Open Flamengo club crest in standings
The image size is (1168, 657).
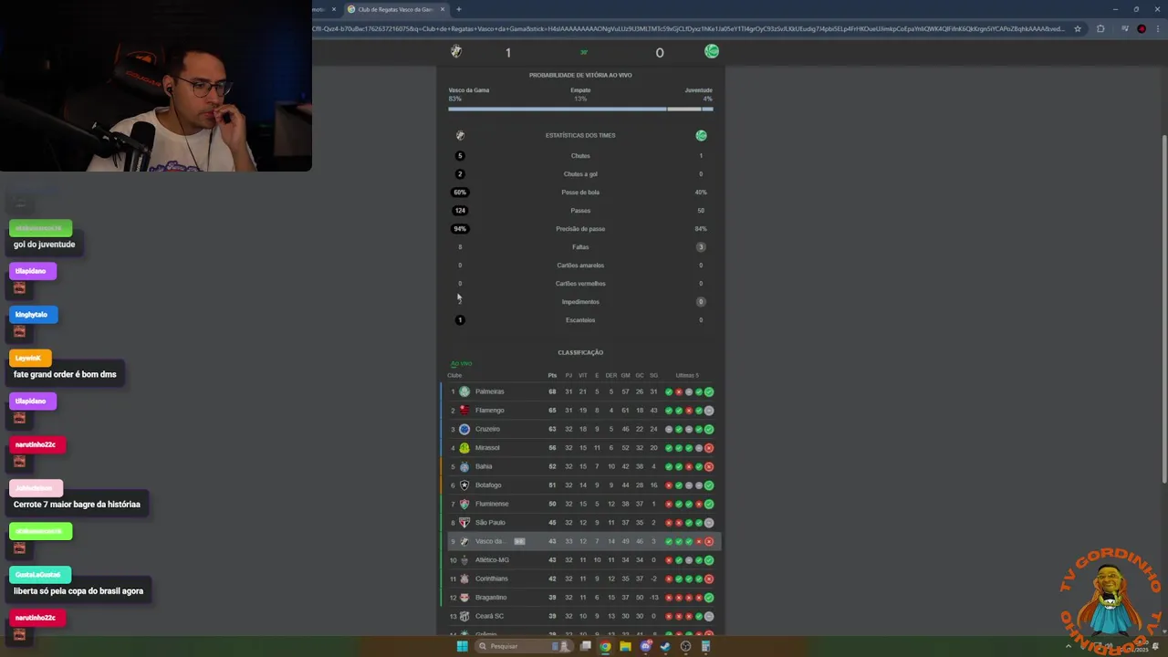[x=464, y=411]
